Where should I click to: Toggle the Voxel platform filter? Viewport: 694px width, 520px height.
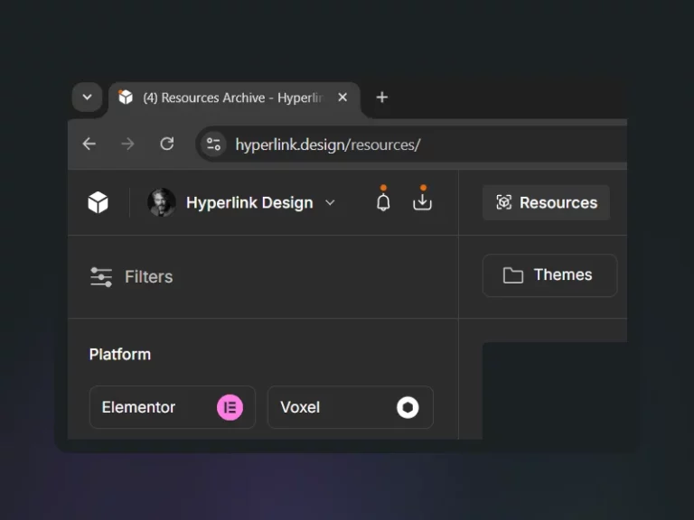point(350,407)
